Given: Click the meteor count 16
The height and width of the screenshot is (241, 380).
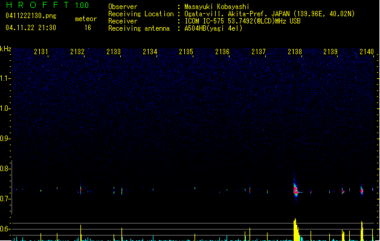Looking at the screenshot, I should tap(88, 28).
